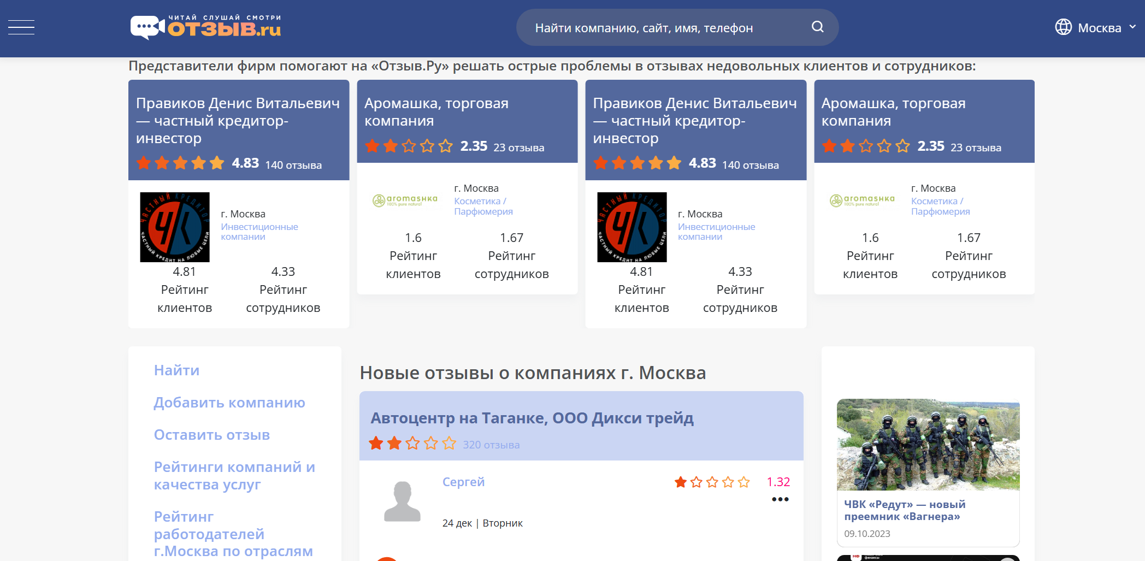The image size is (1145, 561).
Task: Click the last aromashka logo
Action: pos(862,200)
